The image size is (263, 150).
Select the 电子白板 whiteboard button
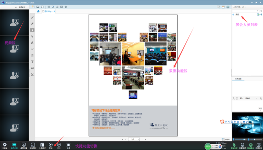pos(14,145)
